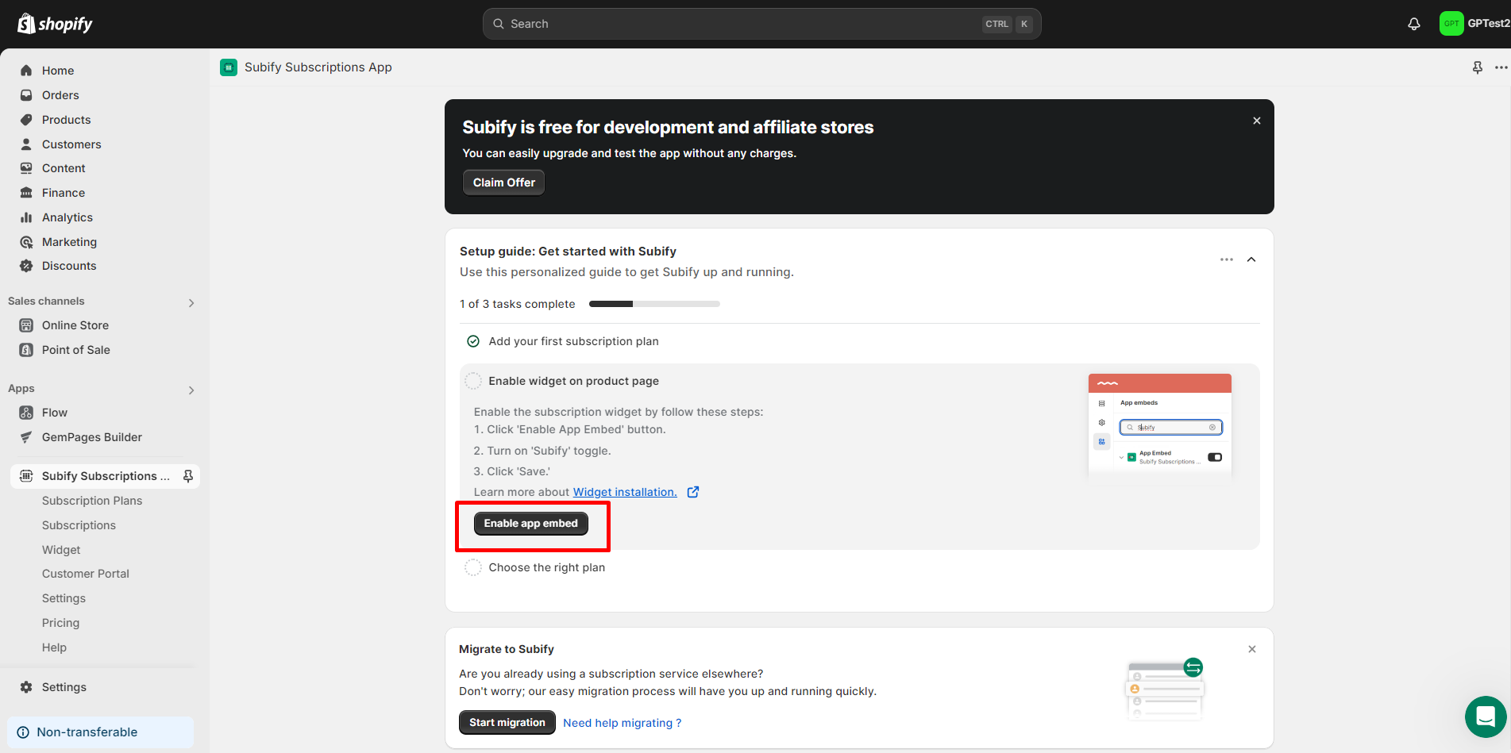This screenshot has height=753, width=1511.
Task: Select the Products icon
Action: [x=27, y=119]
